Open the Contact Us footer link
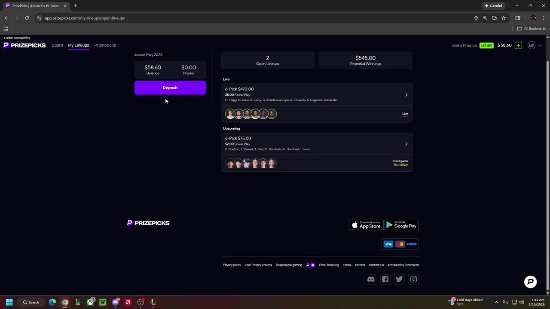 click(376, 265)
